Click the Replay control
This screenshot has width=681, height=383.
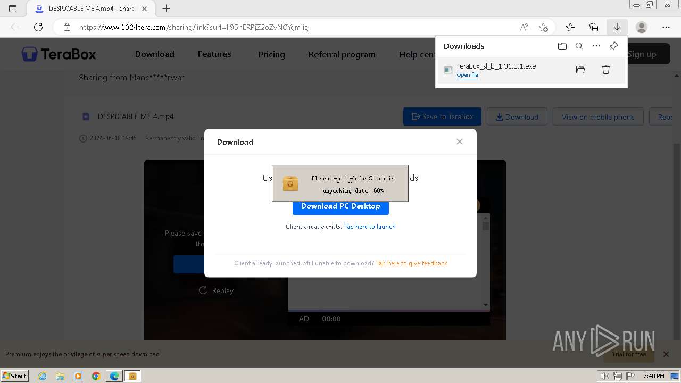click(216, 290)
